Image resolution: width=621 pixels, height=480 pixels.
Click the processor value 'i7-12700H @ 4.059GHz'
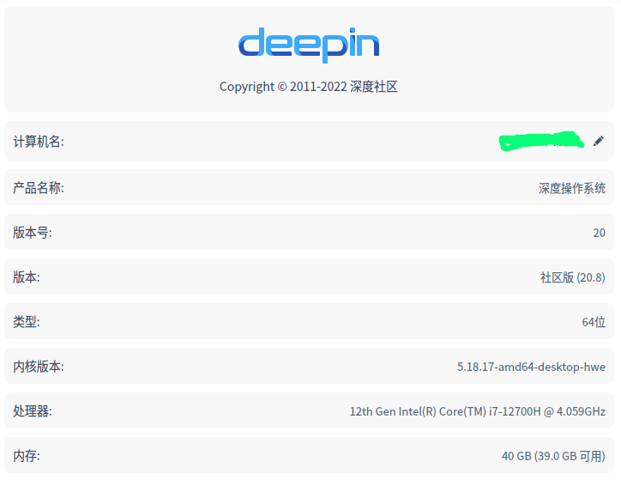click(x=547, y=411)
